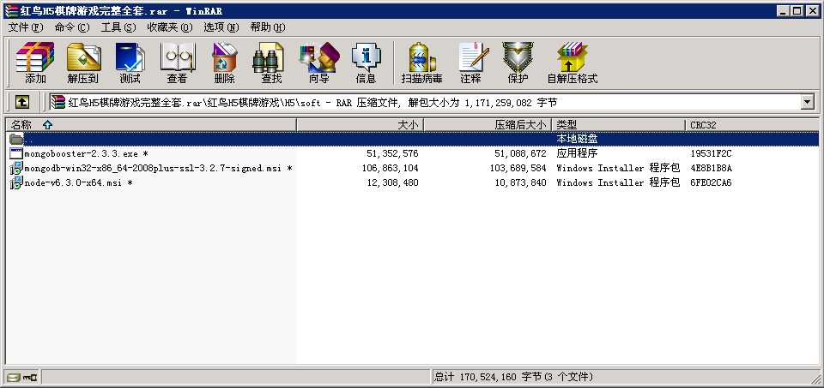Click the Protect (保护) archive icon
824x388 pixels.
[x=518, y=63]
